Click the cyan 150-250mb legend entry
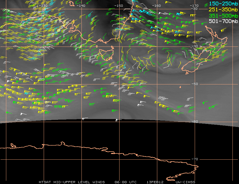 pyautogui.click(x=223, y=4)
